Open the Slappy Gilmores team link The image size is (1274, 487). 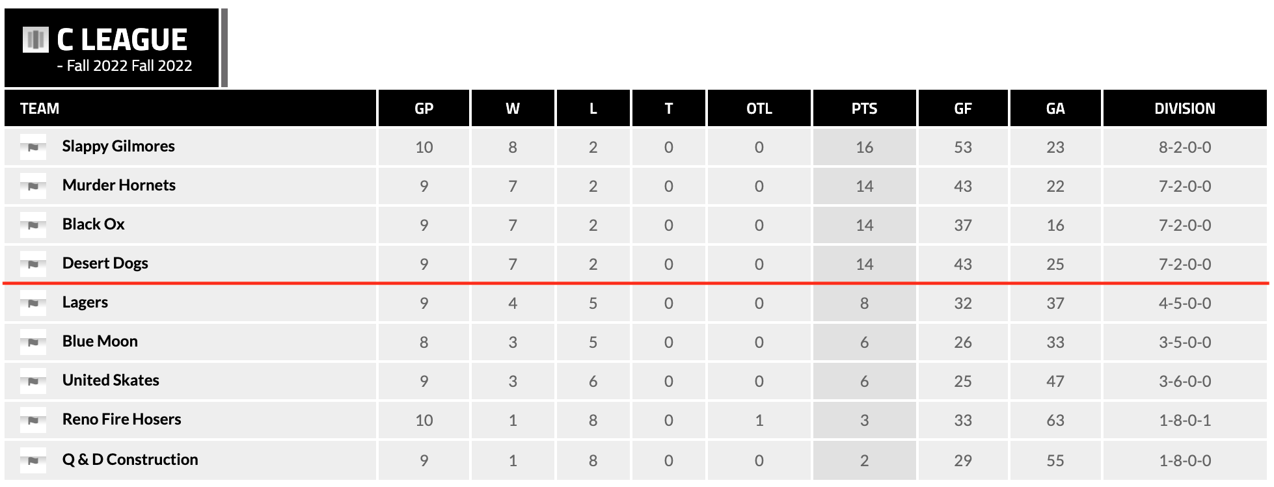click(118, 146)
